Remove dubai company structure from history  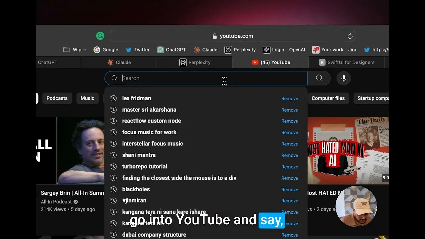[290, 235]
